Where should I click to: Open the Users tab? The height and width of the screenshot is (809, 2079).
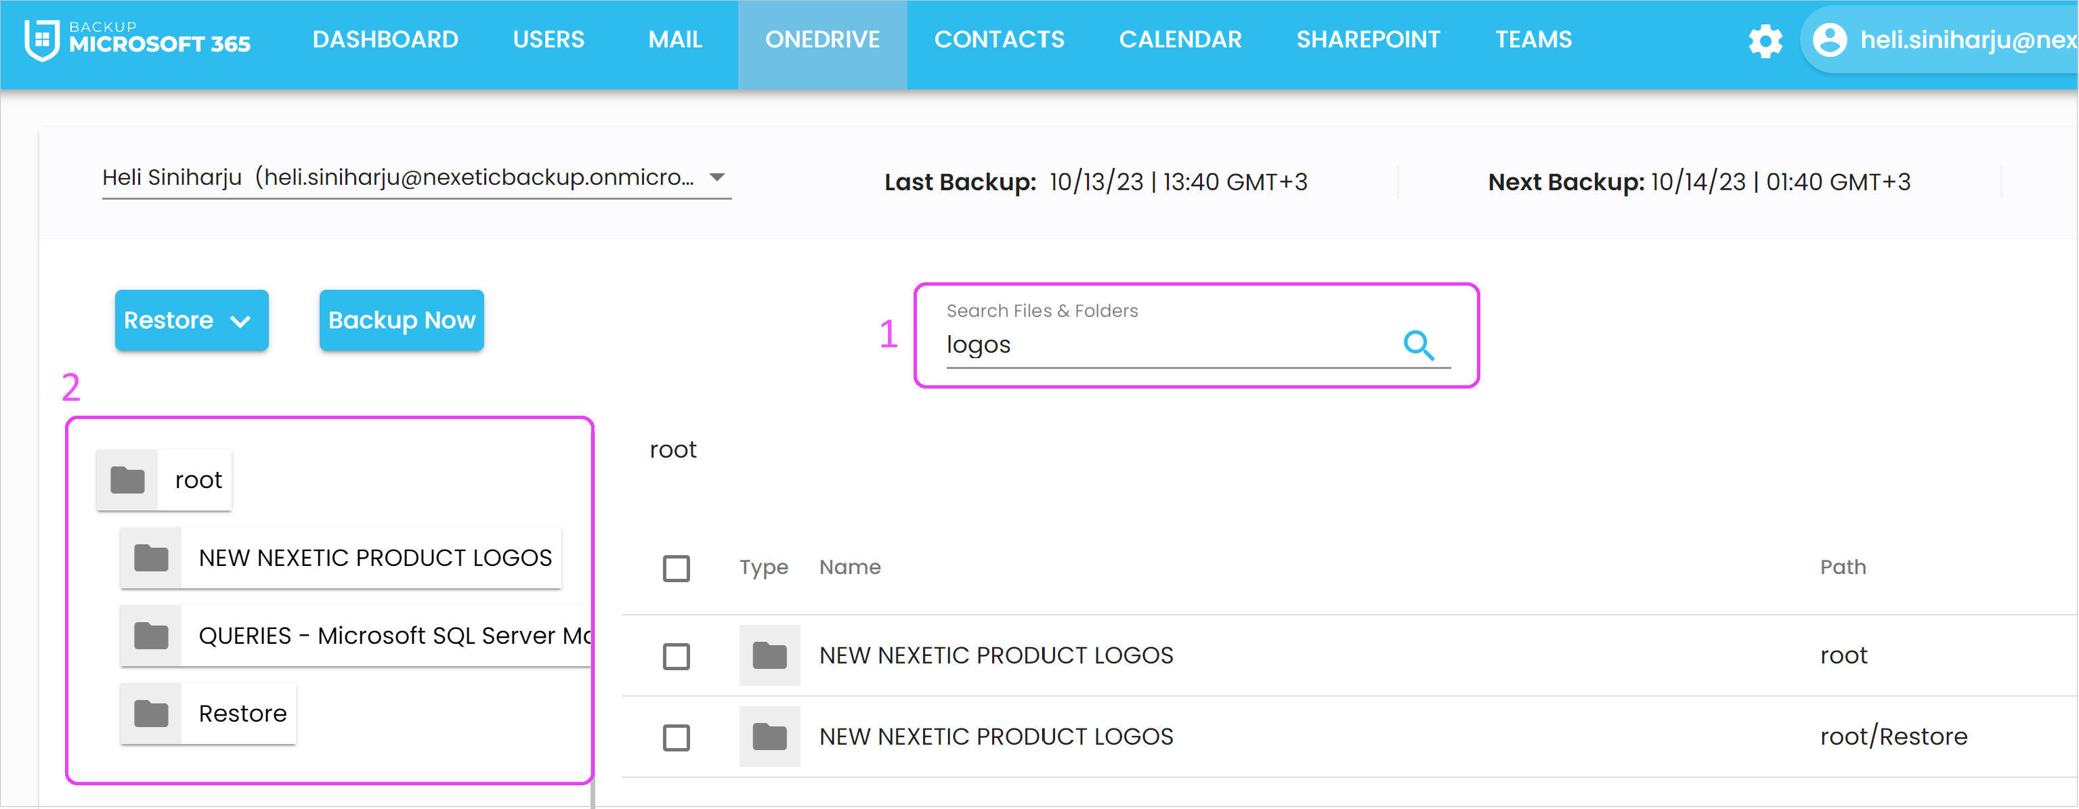coord(548,39)
